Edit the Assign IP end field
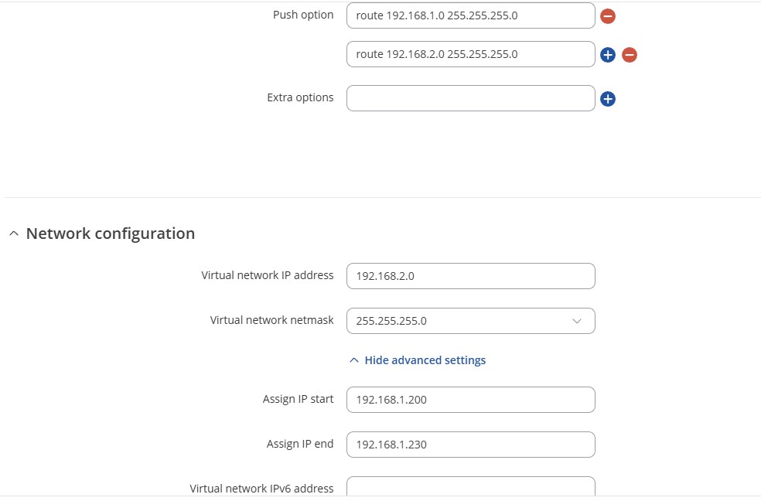 471,445
